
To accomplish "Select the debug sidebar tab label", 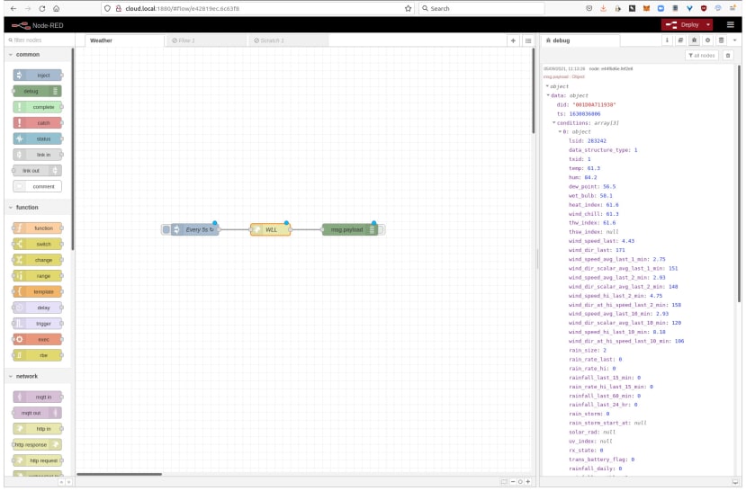I will (x=580, y=40).
